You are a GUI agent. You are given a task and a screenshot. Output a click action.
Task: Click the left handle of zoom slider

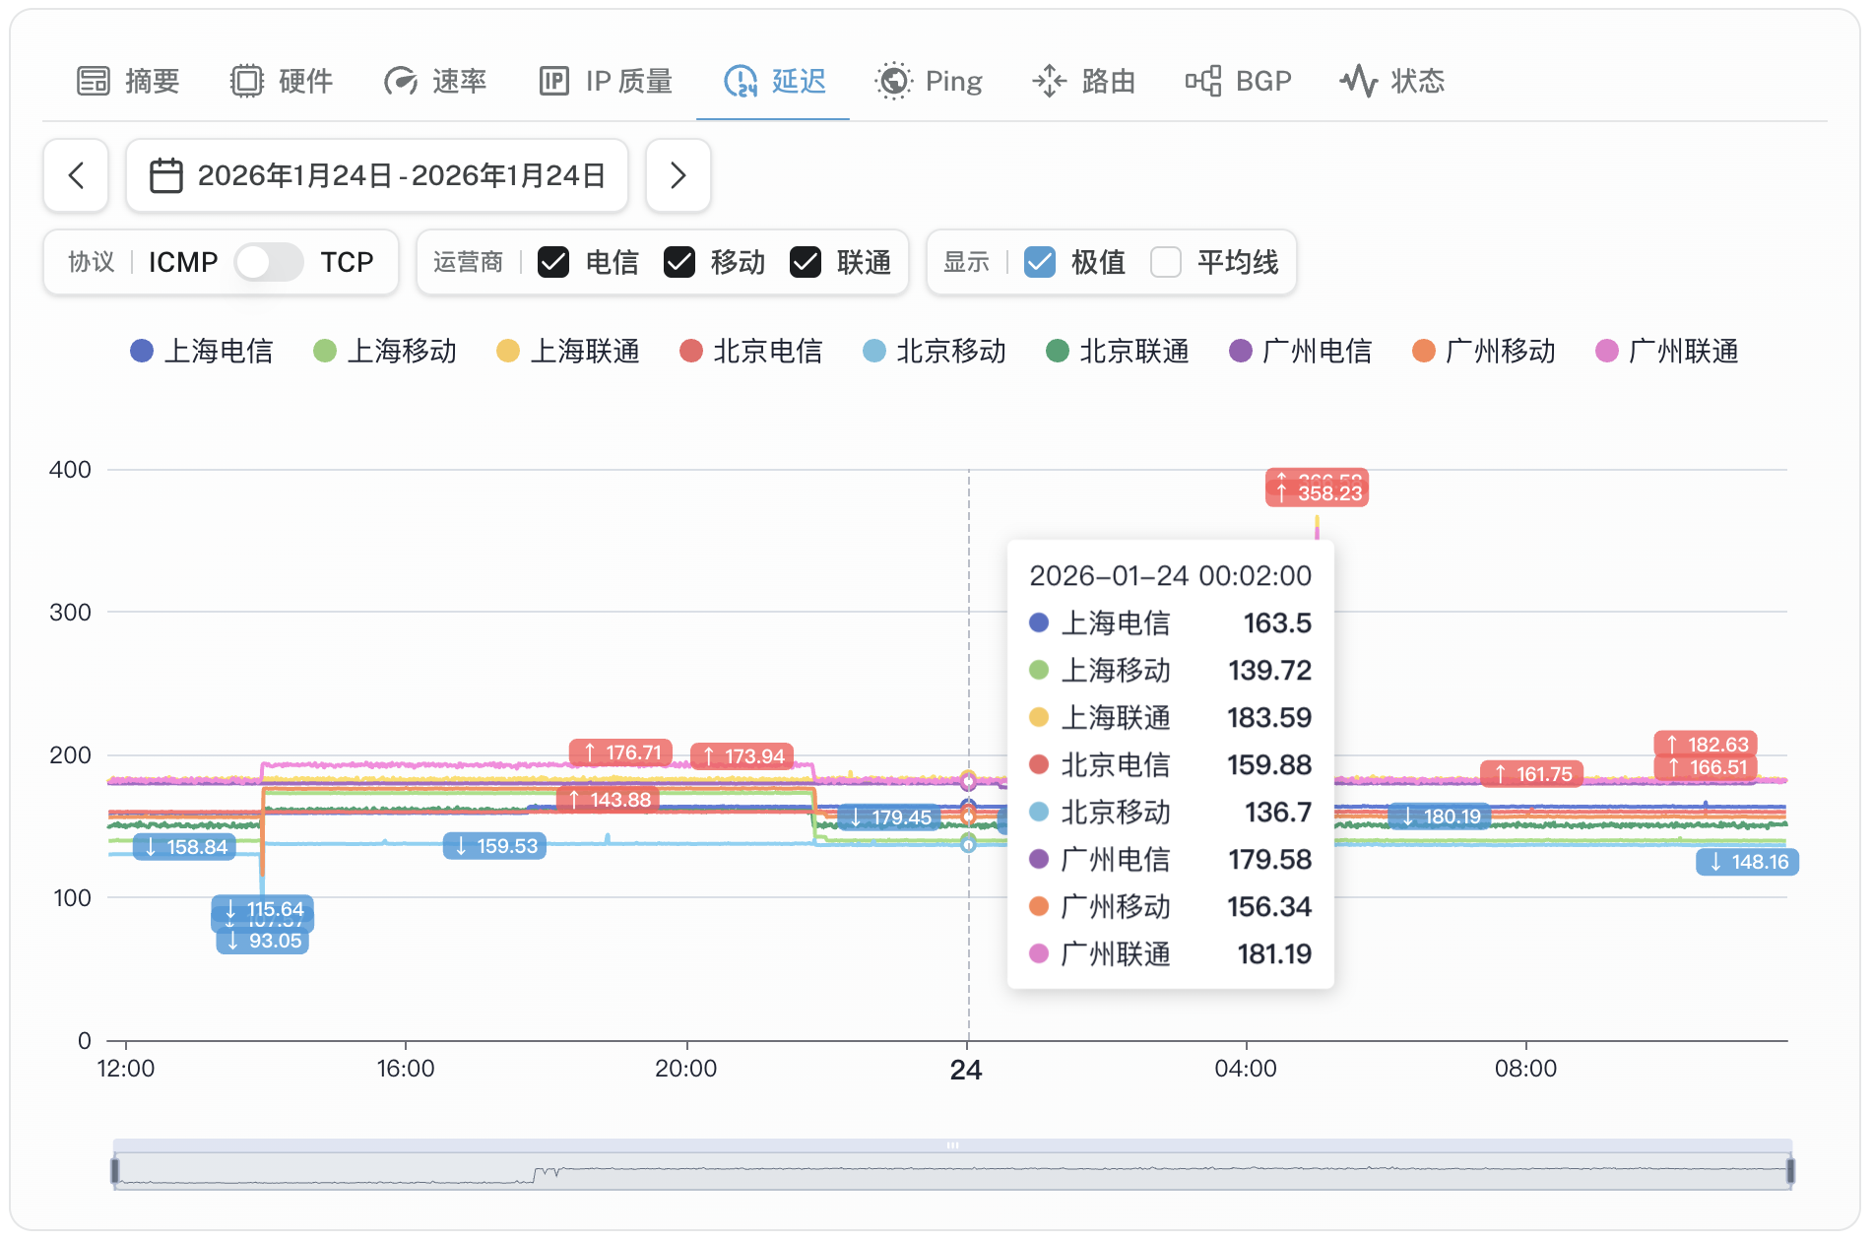tap(115, 1170)
